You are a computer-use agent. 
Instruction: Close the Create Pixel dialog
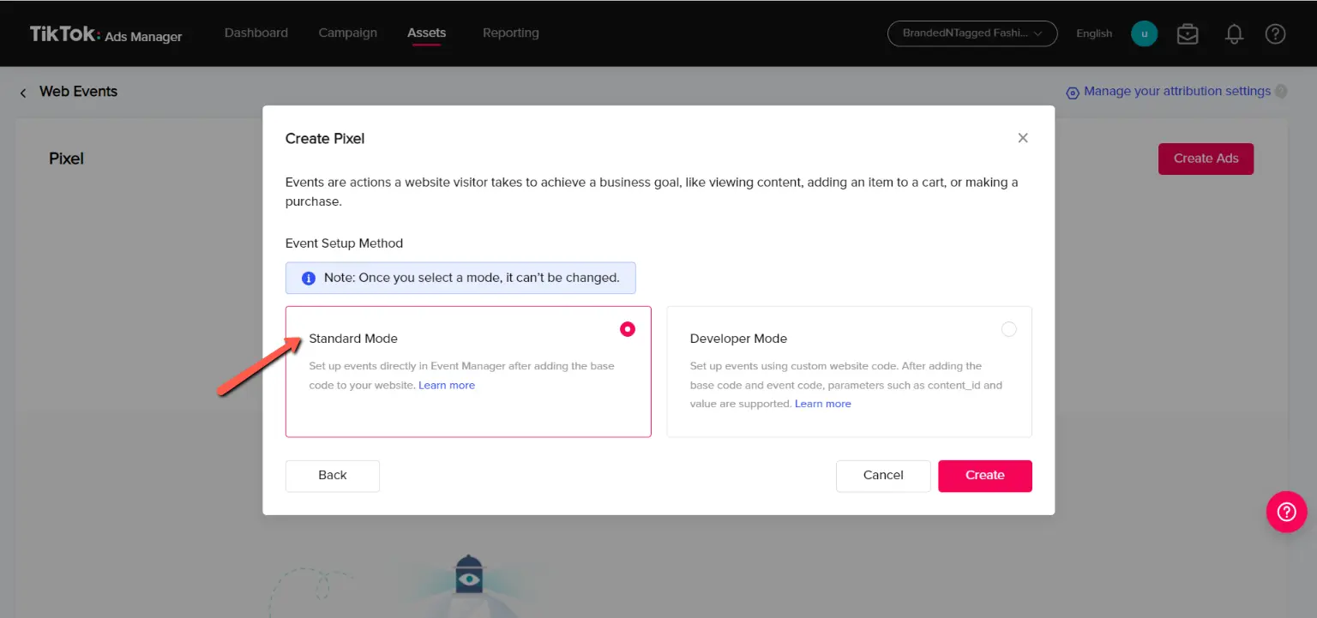click(x=1022, y=138)
